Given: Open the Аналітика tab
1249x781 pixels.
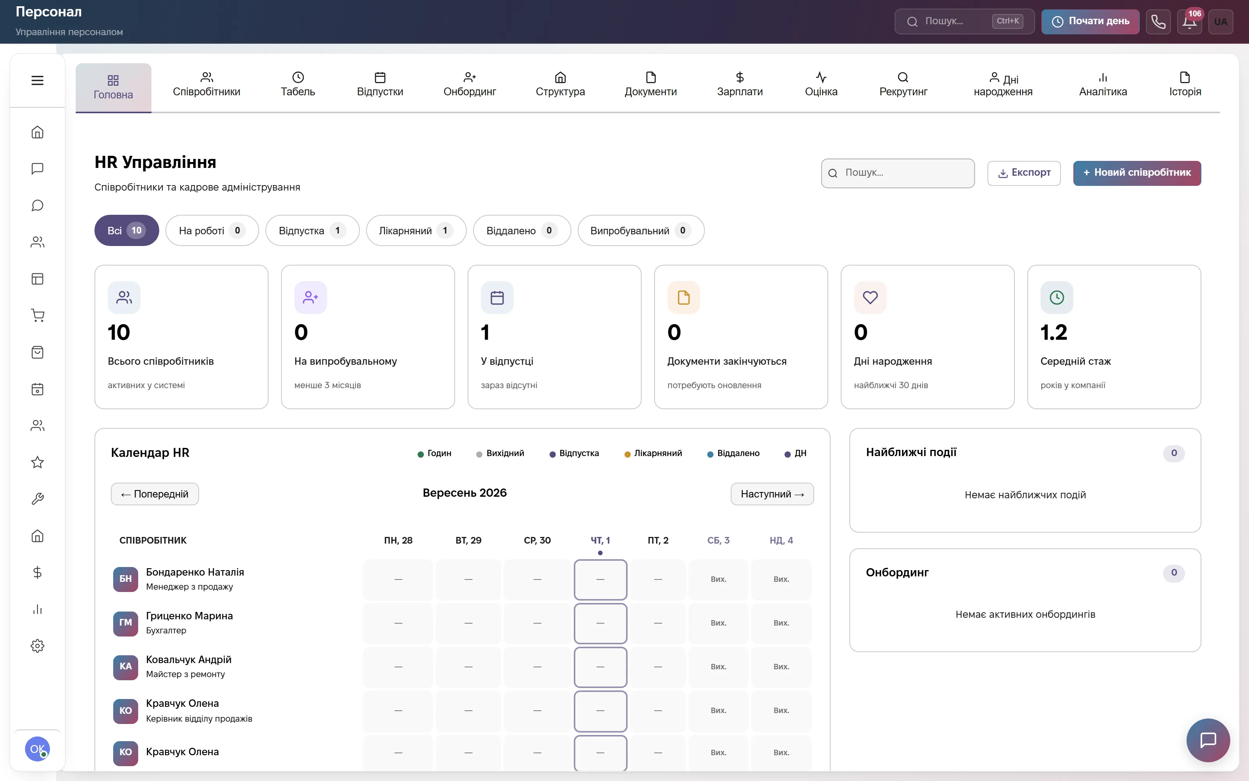Looking at the screenshot, I should (x=1103, y=85).
